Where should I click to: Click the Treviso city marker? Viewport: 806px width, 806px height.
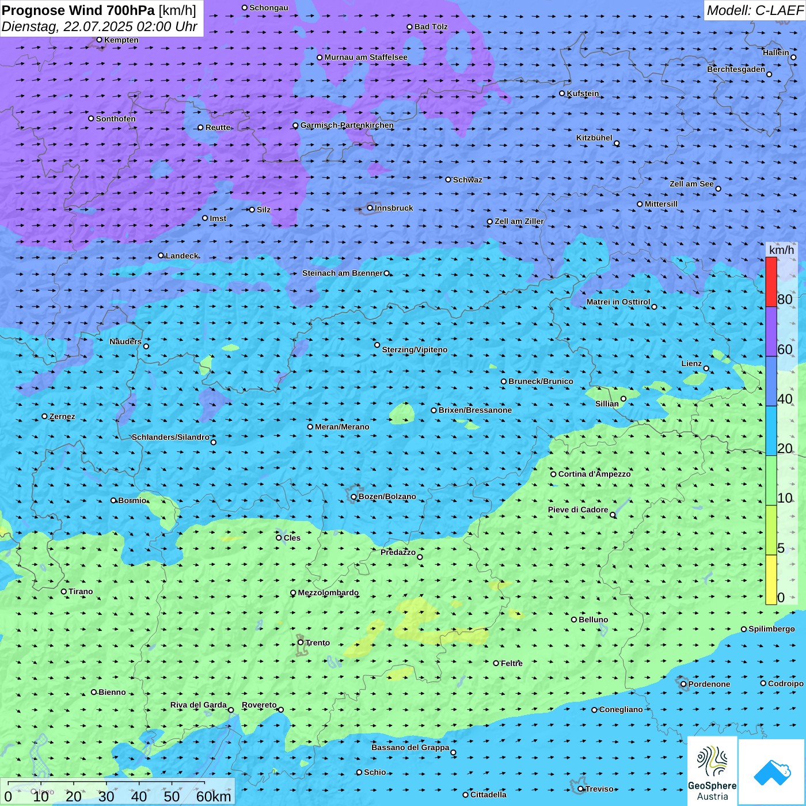tap(581, 789)
